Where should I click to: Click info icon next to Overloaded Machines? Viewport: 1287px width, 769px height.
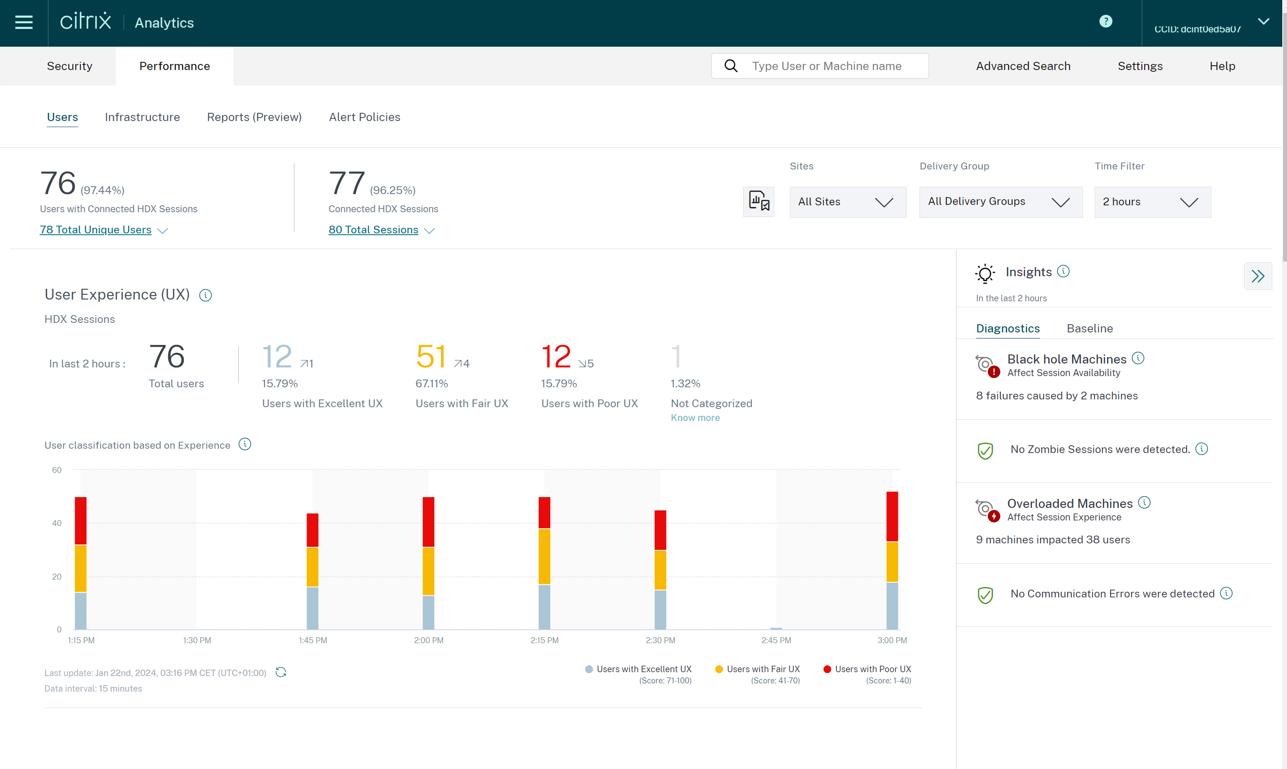click(1144, 503)
